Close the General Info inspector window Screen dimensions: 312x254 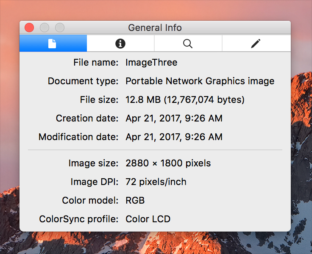click(x=29, y=28)
